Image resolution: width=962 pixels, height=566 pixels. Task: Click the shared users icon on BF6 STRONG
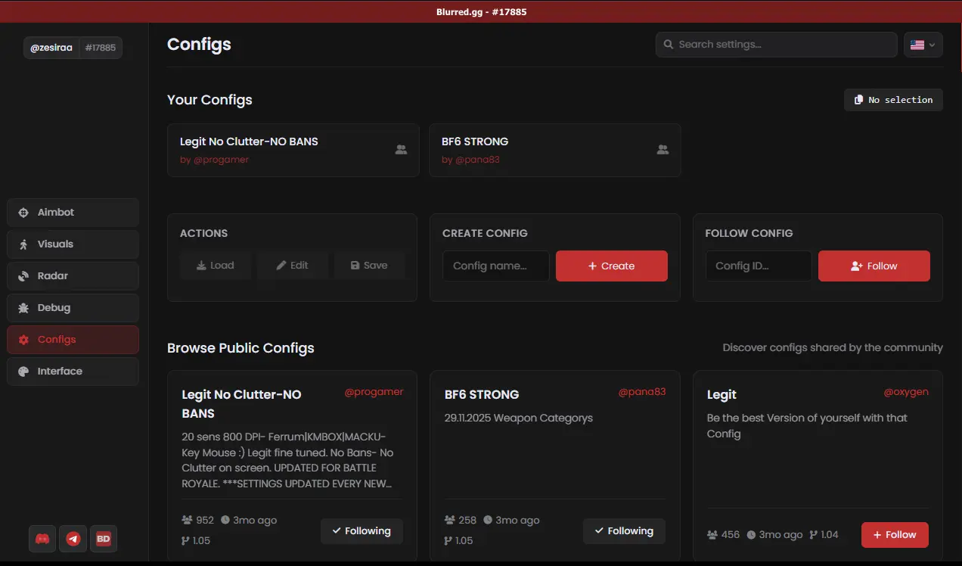click(663, 150)
